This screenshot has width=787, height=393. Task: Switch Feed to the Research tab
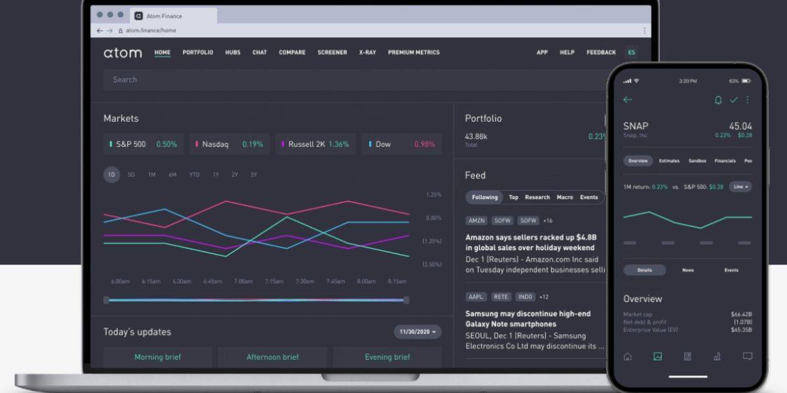[x=537, y=197]
